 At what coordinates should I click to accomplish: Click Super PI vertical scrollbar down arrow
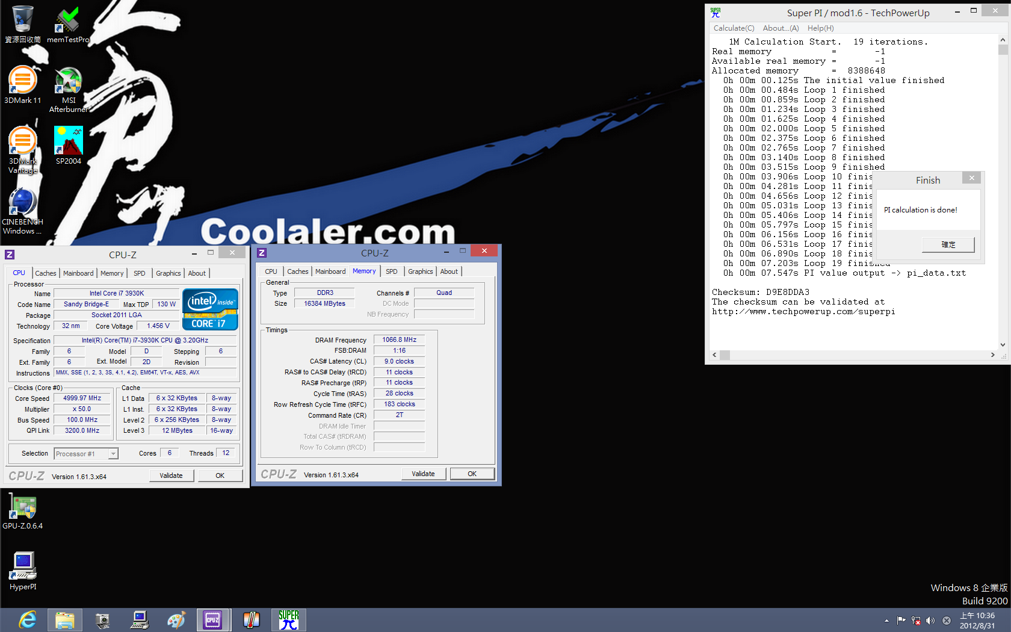pyautogui.click(x=1003, y=345)
